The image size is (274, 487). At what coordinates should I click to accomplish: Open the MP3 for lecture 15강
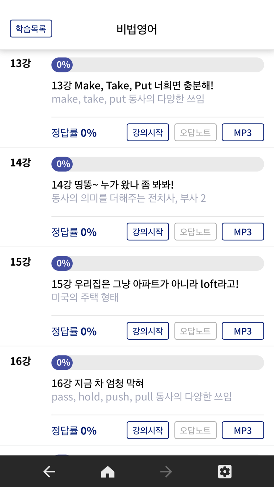click(243, 331)
